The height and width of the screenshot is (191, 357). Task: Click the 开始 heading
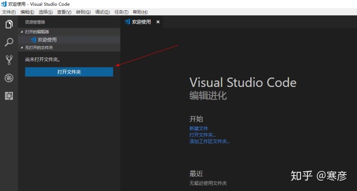point(196,119)
